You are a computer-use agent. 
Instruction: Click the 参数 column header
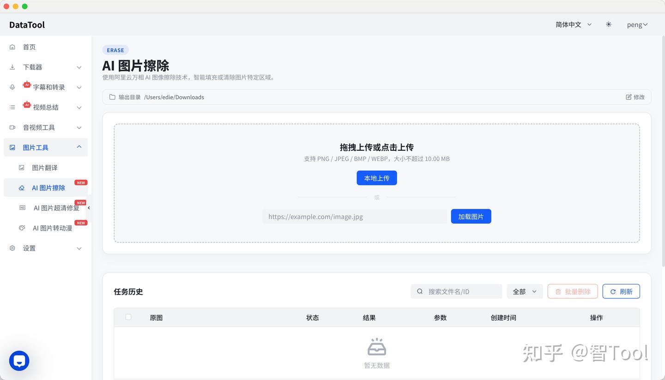[x=441, y=318]
